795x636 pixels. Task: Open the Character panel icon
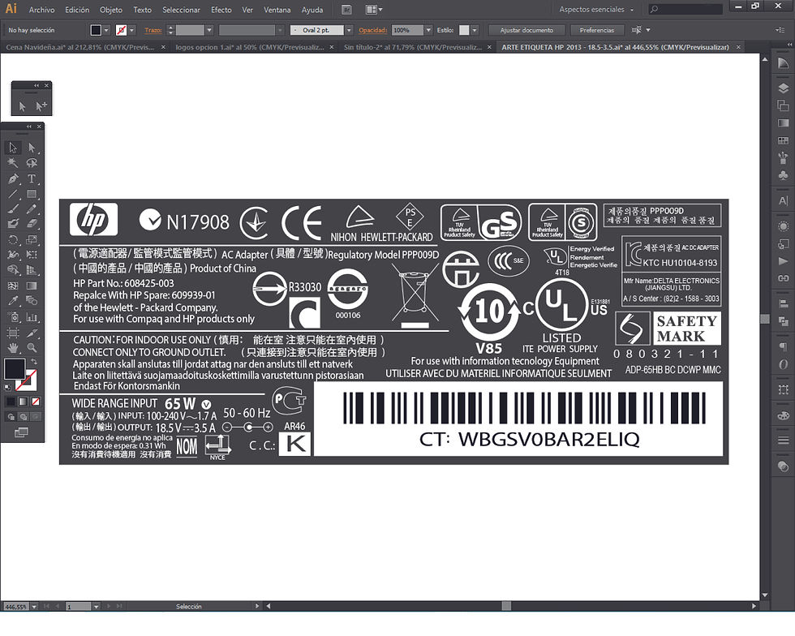point(783,201)
